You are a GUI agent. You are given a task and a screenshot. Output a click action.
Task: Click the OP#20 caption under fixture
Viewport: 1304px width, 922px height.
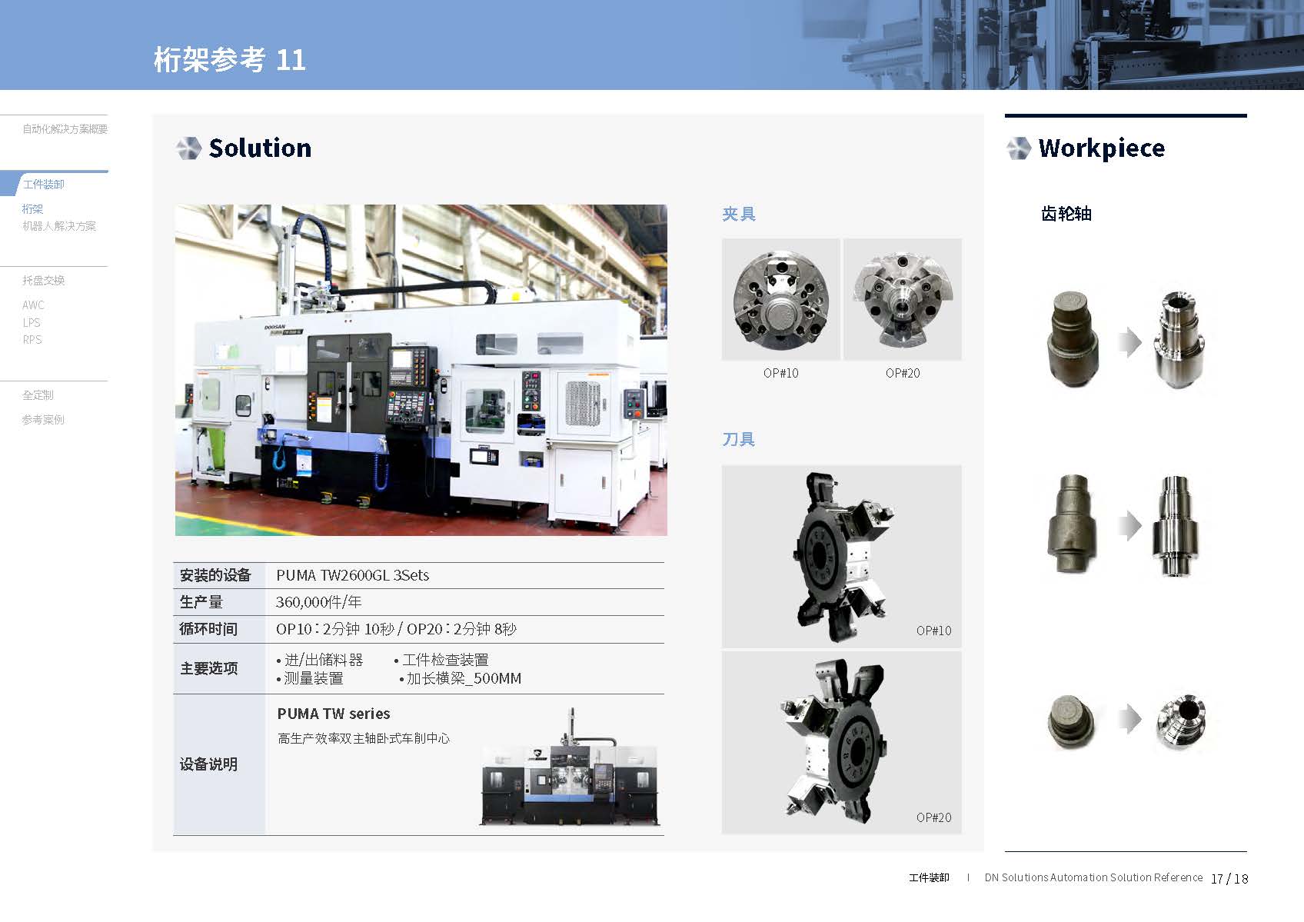point(903,373)
